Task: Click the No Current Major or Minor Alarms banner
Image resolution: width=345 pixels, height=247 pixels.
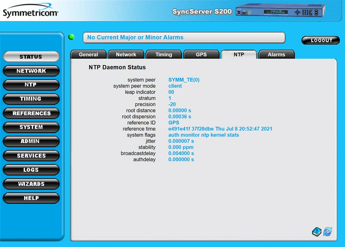Action: coord(184,37)
